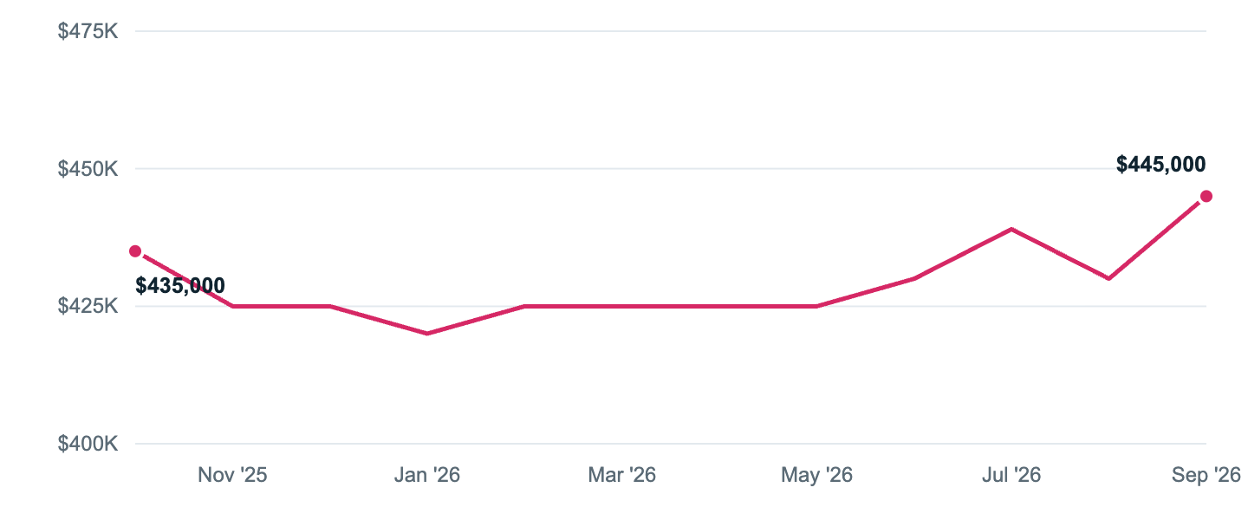
Task: Click the $425K y-axis label
Action: coord(88,306)
